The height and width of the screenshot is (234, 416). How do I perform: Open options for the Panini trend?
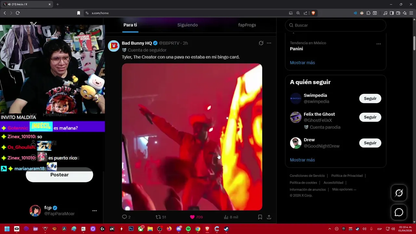coord(379,44)
